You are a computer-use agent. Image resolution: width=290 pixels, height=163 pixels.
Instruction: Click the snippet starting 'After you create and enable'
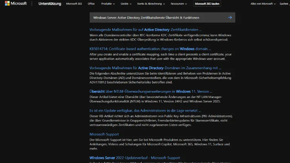[160, 56]
